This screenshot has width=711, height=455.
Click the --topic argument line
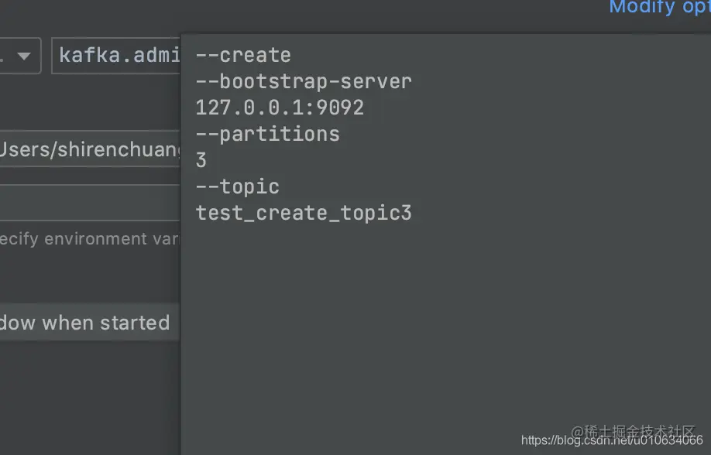(237, 186)
